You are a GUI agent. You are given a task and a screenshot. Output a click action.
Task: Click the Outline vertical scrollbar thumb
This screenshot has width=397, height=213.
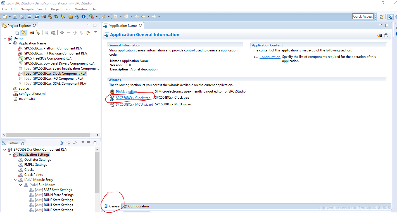[97, 173]
